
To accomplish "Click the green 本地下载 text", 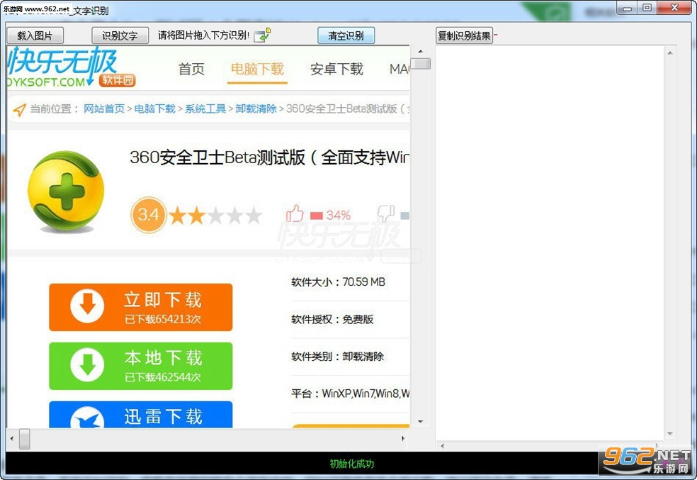I will click(163, 357).
